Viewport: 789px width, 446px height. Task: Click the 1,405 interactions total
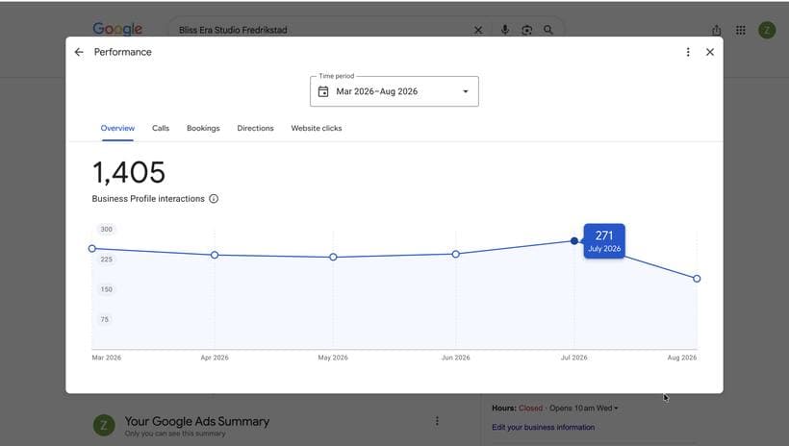[129, 172]
